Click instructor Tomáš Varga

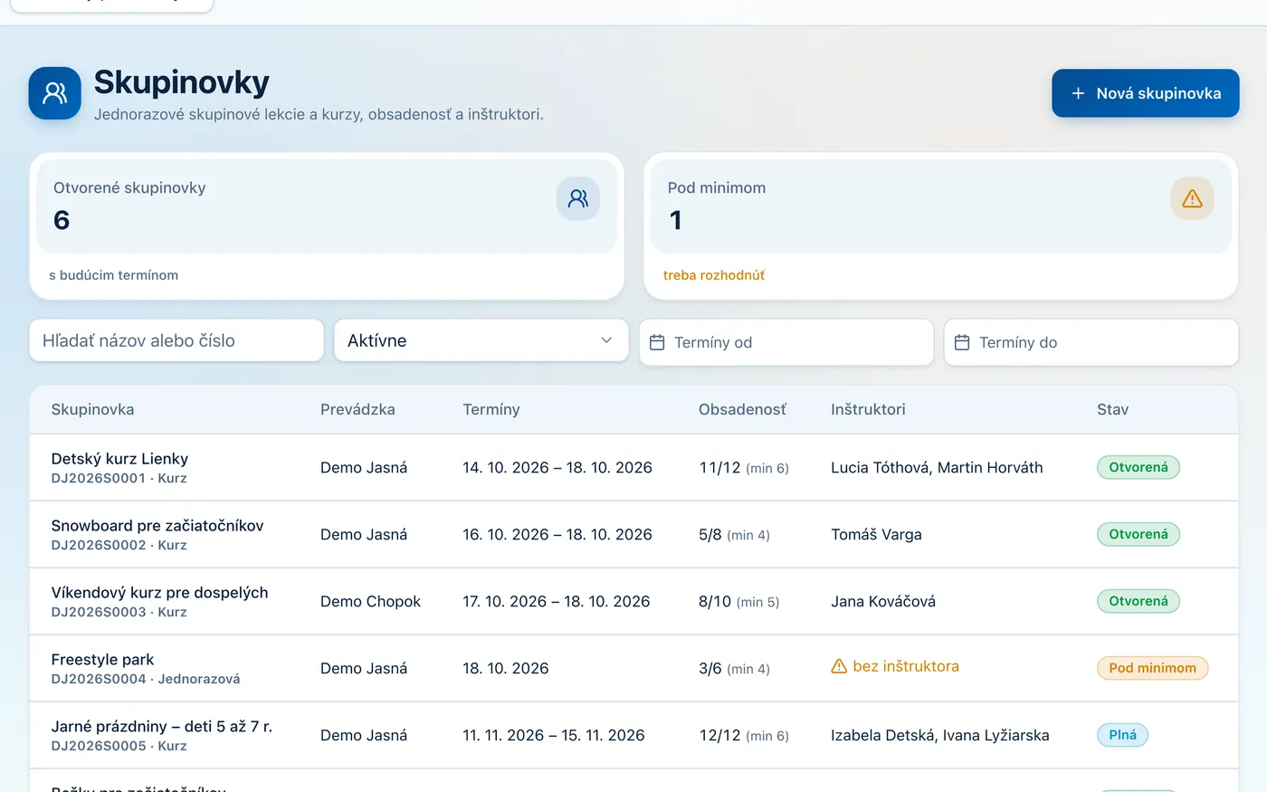pos(876,534)
